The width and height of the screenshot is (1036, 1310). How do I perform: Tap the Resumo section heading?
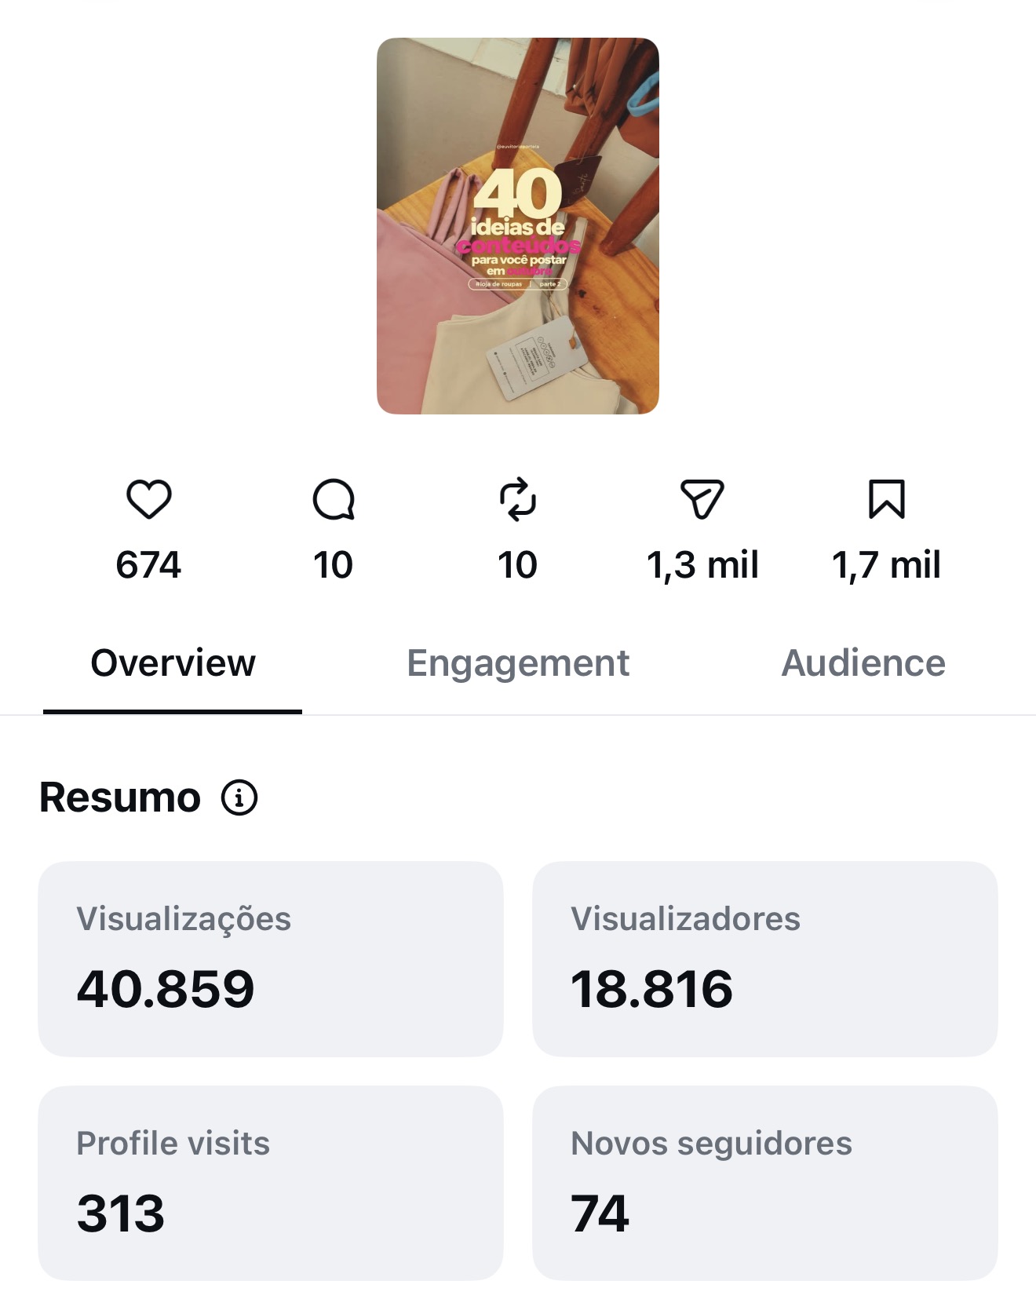[120, 797]
